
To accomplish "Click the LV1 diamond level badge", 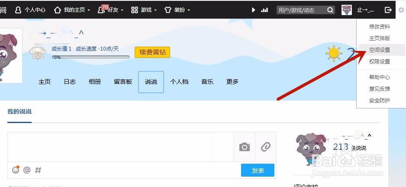I will point(38,53).
